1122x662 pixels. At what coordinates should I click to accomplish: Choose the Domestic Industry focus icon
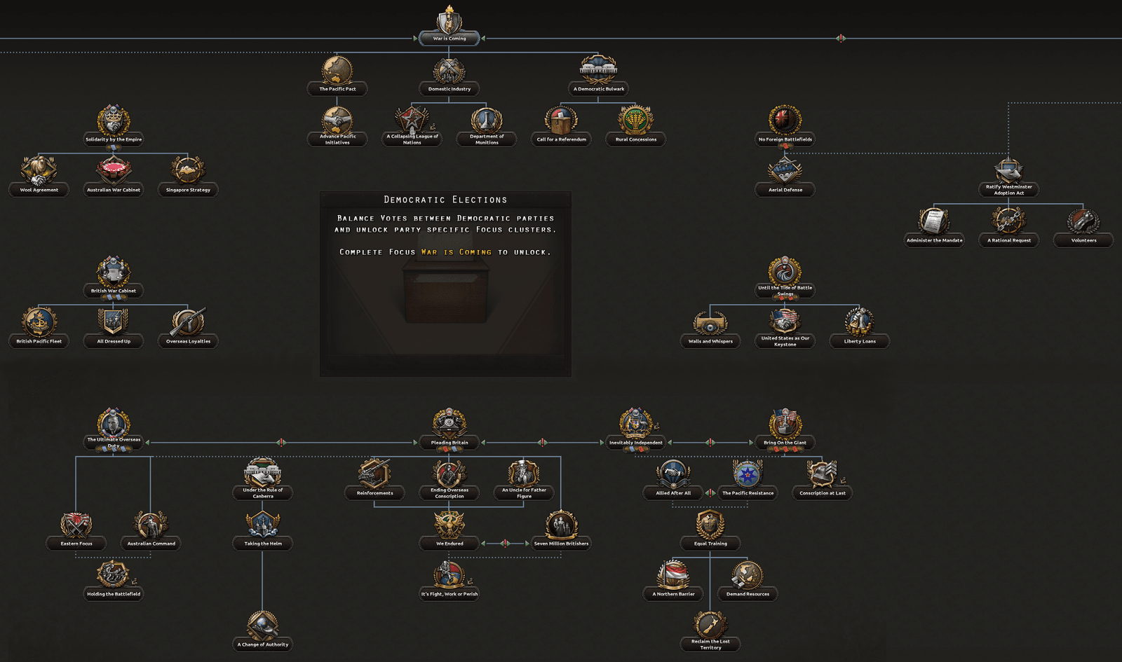pyautogui.click(x=450, y=71)
